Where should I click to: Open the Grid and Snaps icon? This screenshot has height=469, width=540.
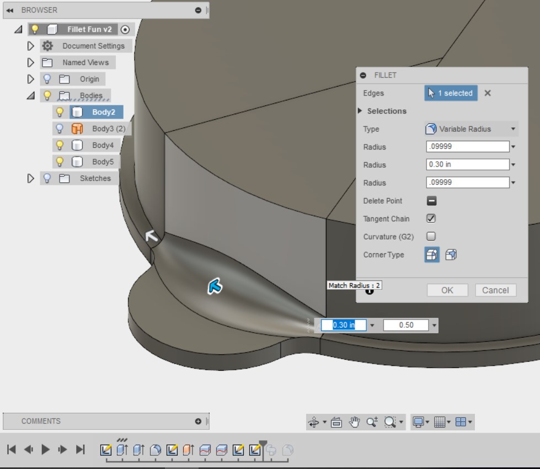pyautogui.click(x=439, y=422)
